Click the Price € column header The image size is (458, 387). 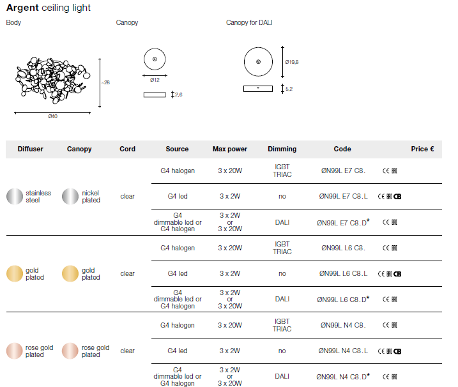(422, 149)
